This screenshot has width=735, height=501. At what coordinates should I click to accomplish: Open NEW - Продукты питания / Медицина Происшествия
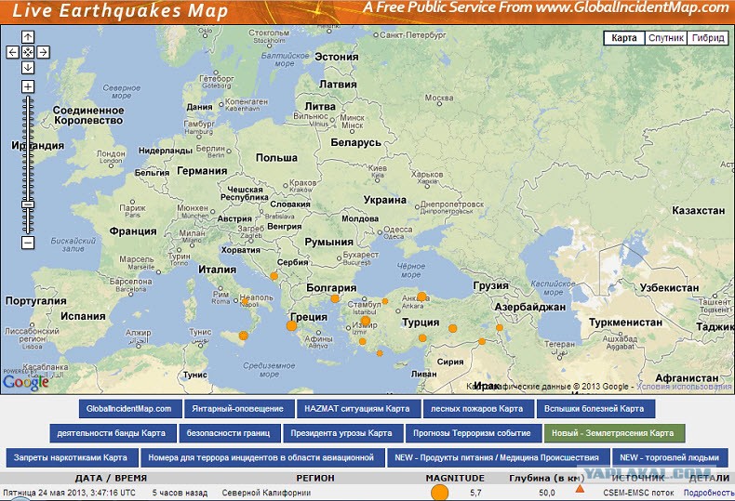click(497, 457)
